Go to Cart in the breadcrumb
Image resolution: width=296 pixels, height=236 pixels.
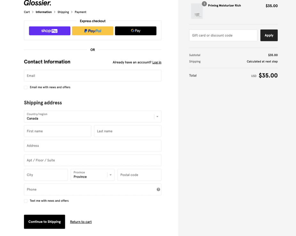point(27,12)
